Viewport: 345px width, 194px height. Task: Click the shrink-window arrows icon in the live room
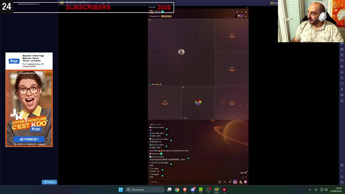click(x=241, y=12)
